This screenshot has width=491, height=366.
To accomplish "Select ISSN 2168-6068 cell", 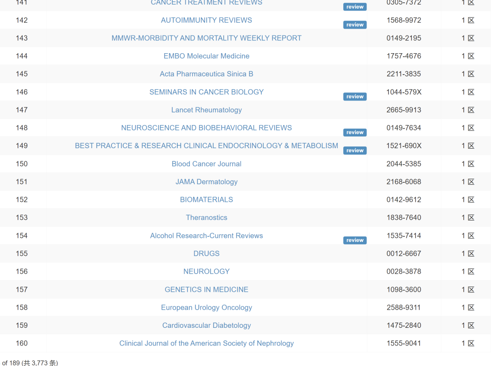I will [404, 181].
